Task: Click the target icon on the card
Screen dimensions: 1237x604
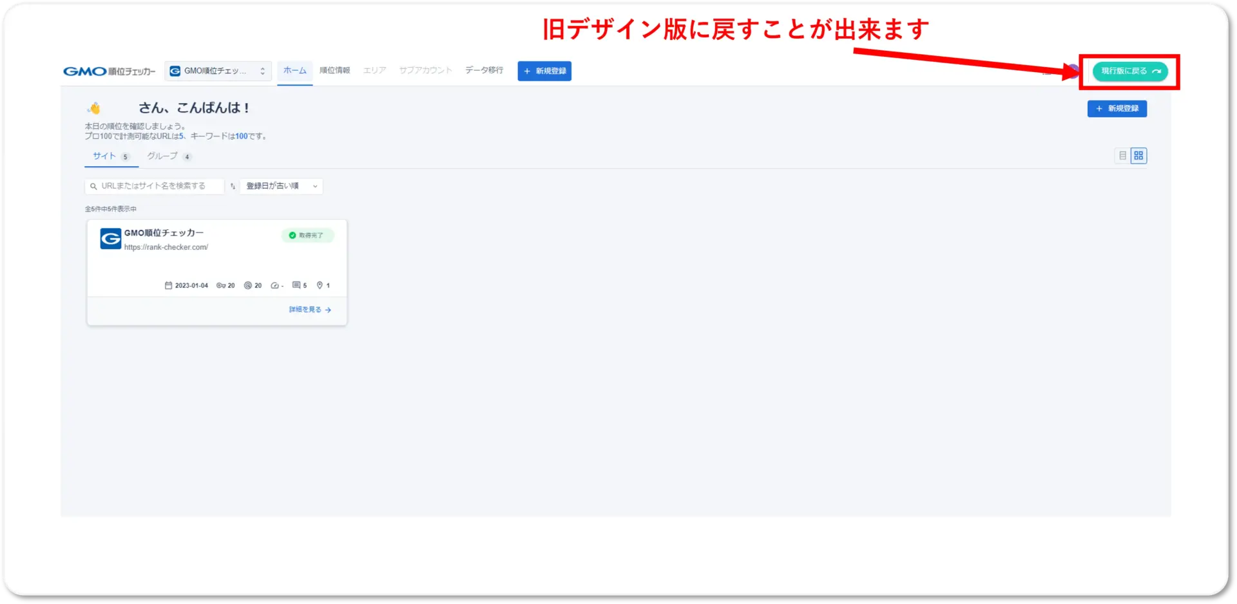Action: tap(248, 285)
